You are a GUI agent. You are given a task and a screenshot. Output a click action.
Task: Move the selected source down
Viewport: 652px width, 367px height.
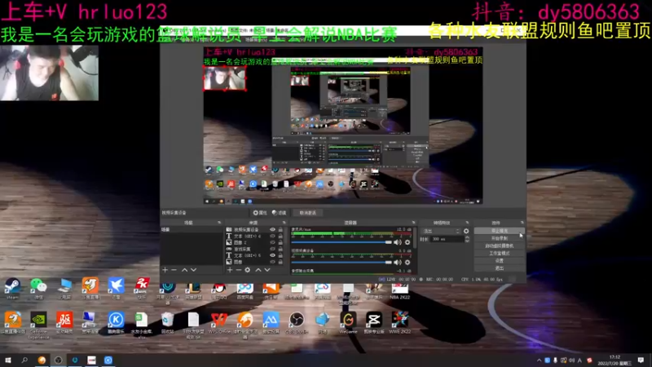(267, 270)
